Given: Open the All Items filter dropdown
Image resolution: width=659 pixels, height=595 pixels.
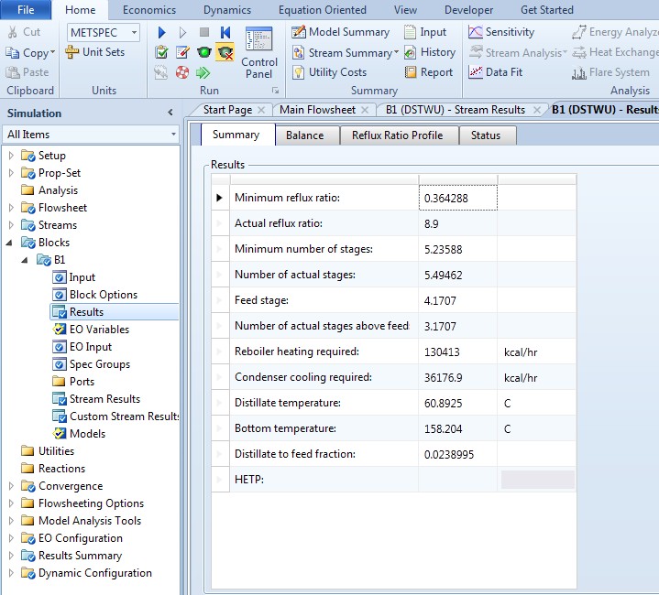Looking at the screenshot, I should click(x=173, y=135).
